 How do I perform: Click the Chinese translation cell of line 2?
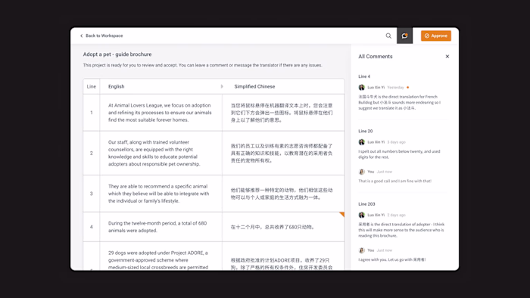[x=283, y=154]
